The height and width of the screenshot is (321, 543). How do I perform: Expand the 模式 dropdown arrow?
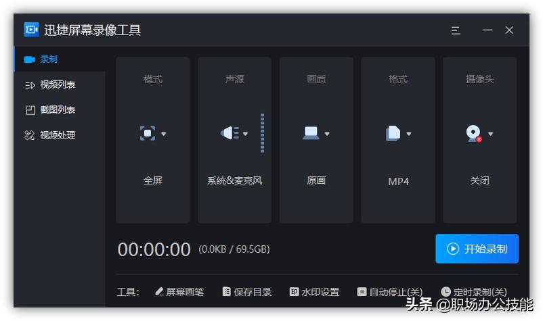[163, 134]
